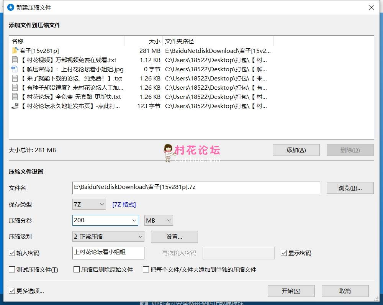Image resolution: width=383 pixels, height=305 pixels.
Task: Click the 浏览(B)... button
Action: [350, 188]
